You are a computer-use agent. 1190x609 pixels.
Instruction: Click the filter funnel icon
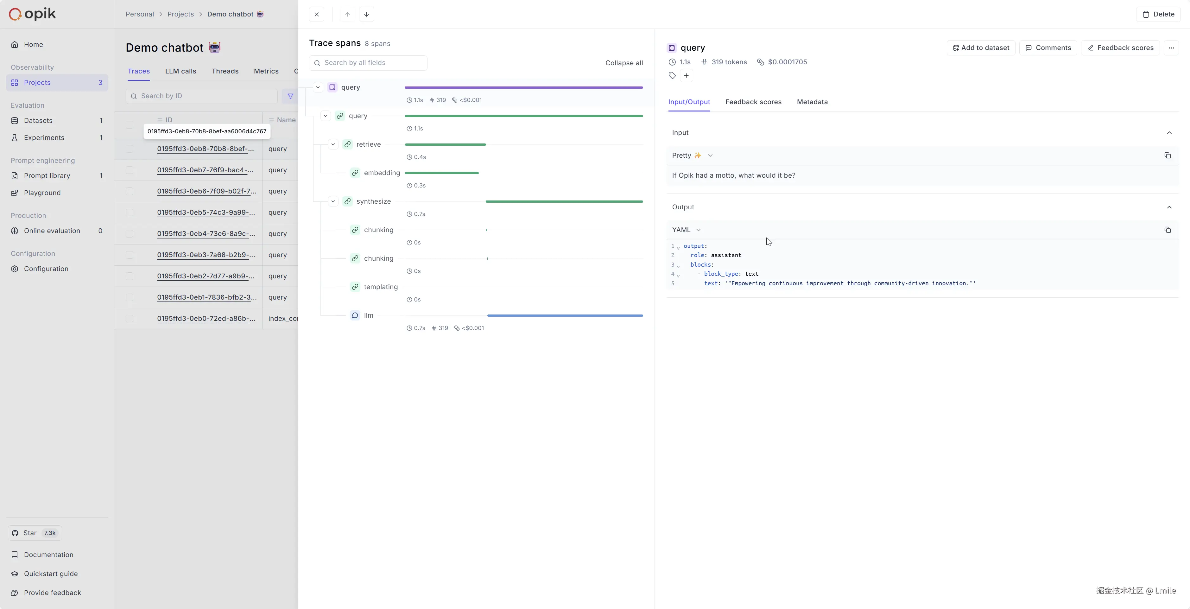290,96
